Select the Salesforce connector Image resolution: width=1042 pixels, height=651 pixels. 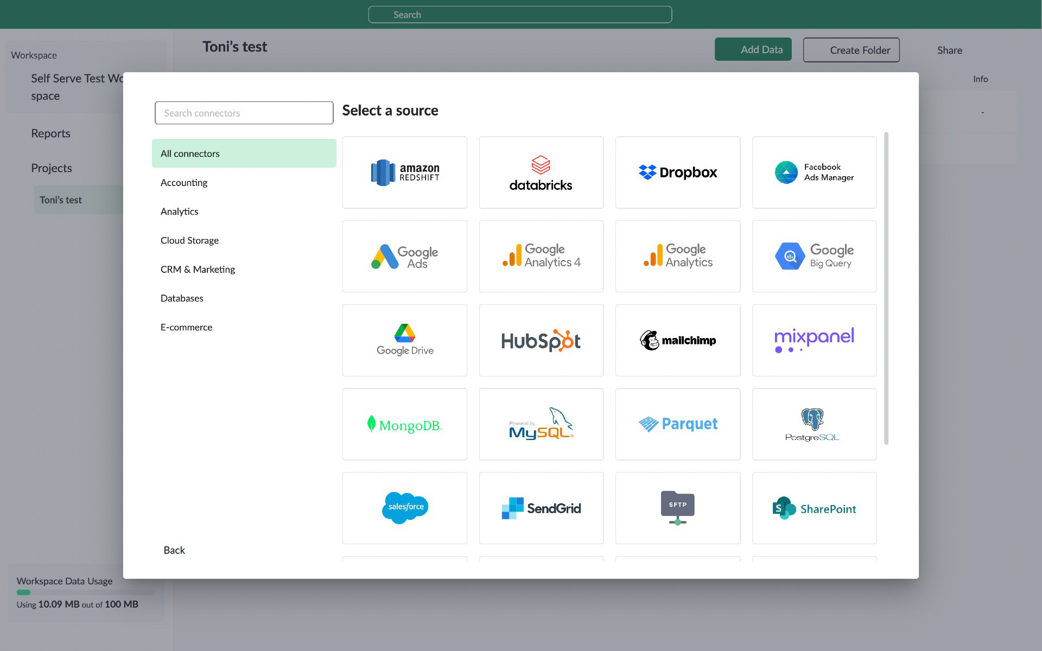point(404,508)
